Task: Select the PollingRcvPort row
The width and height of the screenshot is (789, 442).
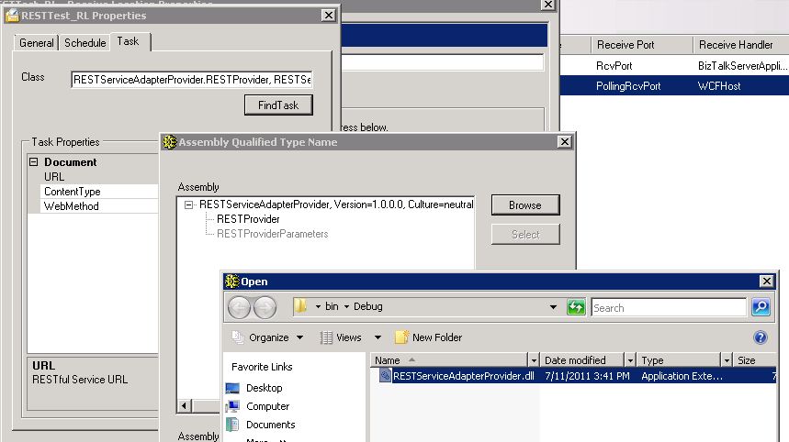Action: 674,86
